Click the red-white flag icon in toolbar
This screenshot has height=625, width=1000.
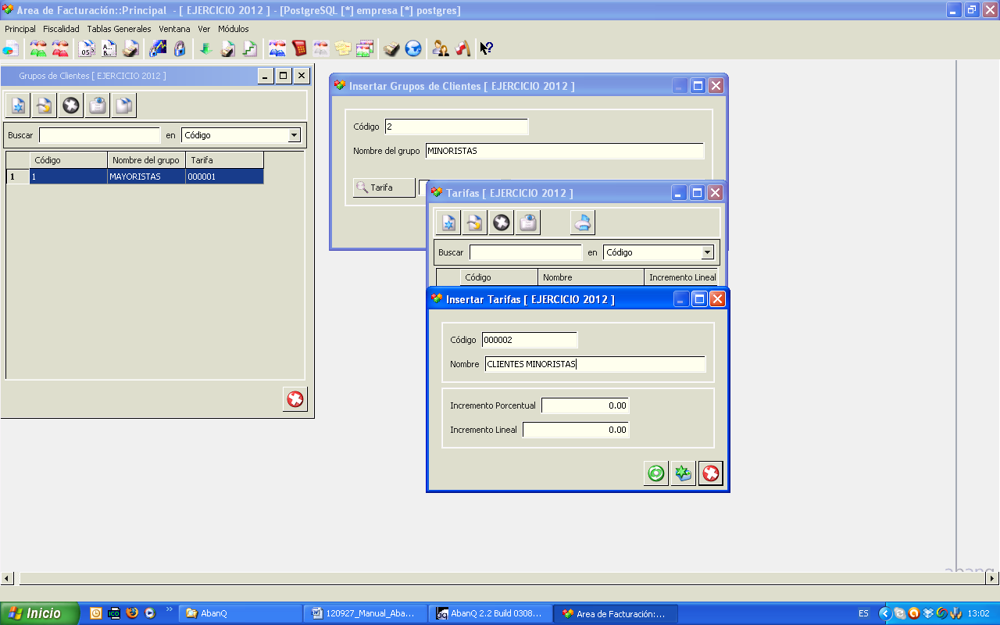[462, 48]
